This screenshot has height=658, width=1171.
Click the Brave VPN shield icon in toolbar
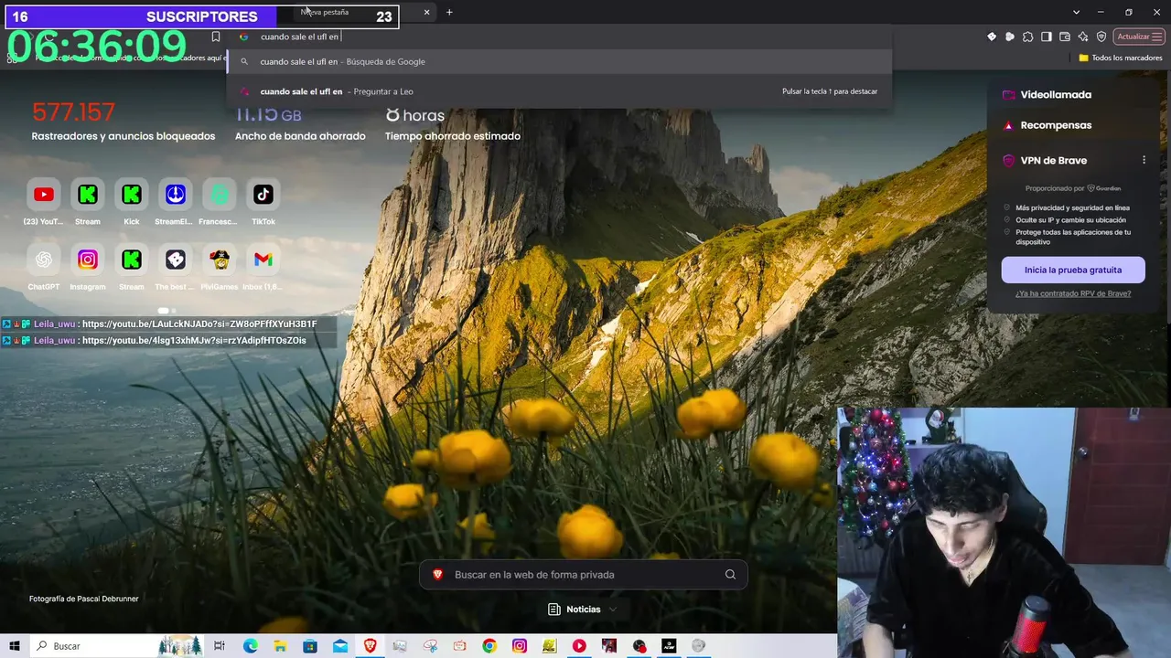tap(1101, 37)
